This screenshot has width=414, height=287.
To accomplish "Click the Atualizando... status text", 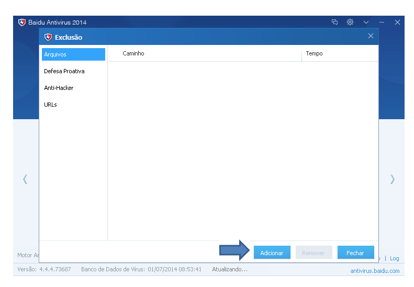I will [230, 269].
